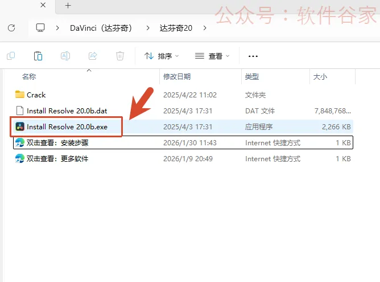This screenshot has height=282, width=380.
Task: Select the 双击查看：更多软件 shortcut name
Action: (x=57, y=159)
